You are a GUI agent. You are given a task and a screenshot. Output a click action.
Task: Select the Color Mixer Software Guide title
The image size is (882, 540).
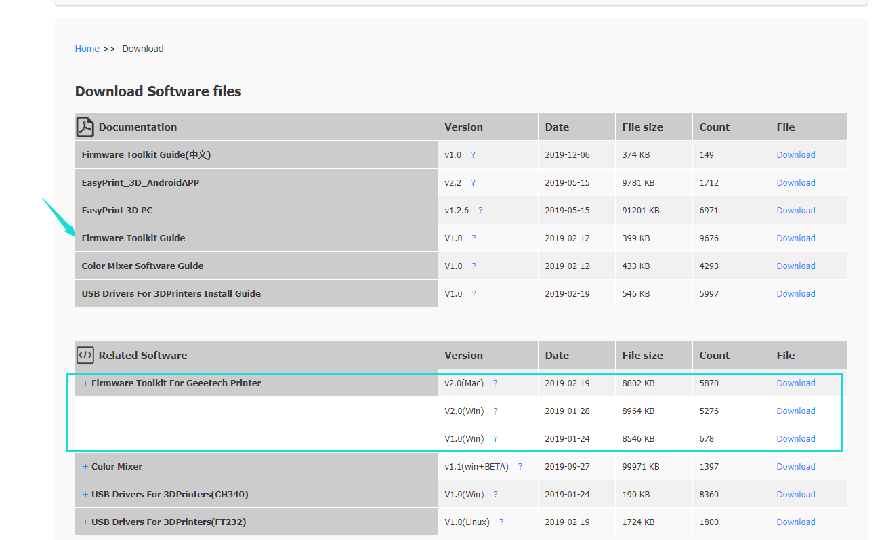click(142, 266)
